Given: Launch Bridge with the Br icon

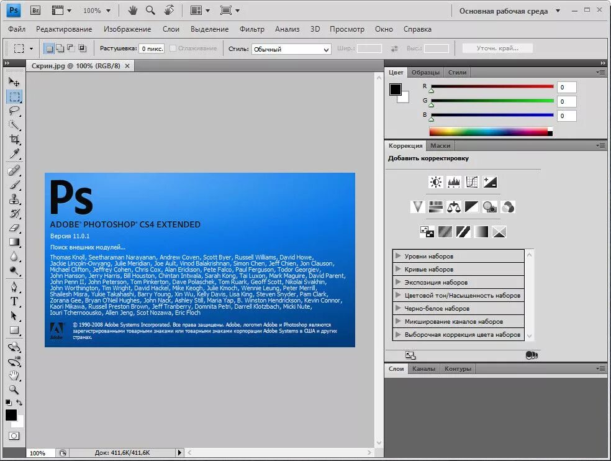Looking at the screenshot, I should pyautogui.click(x=35, y=11).
